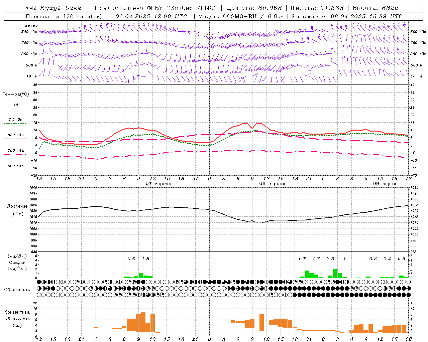Click the 0.5 precipitation total value
Image resolution: width=428 pixels, height=342 pixels.
(401, 259)
